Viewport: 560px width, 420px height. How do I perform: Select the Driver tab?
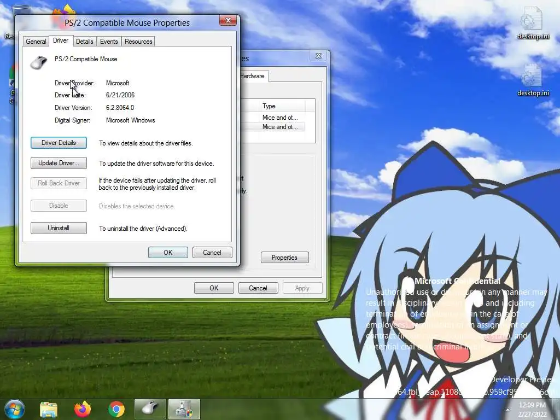tap(61, 40)
